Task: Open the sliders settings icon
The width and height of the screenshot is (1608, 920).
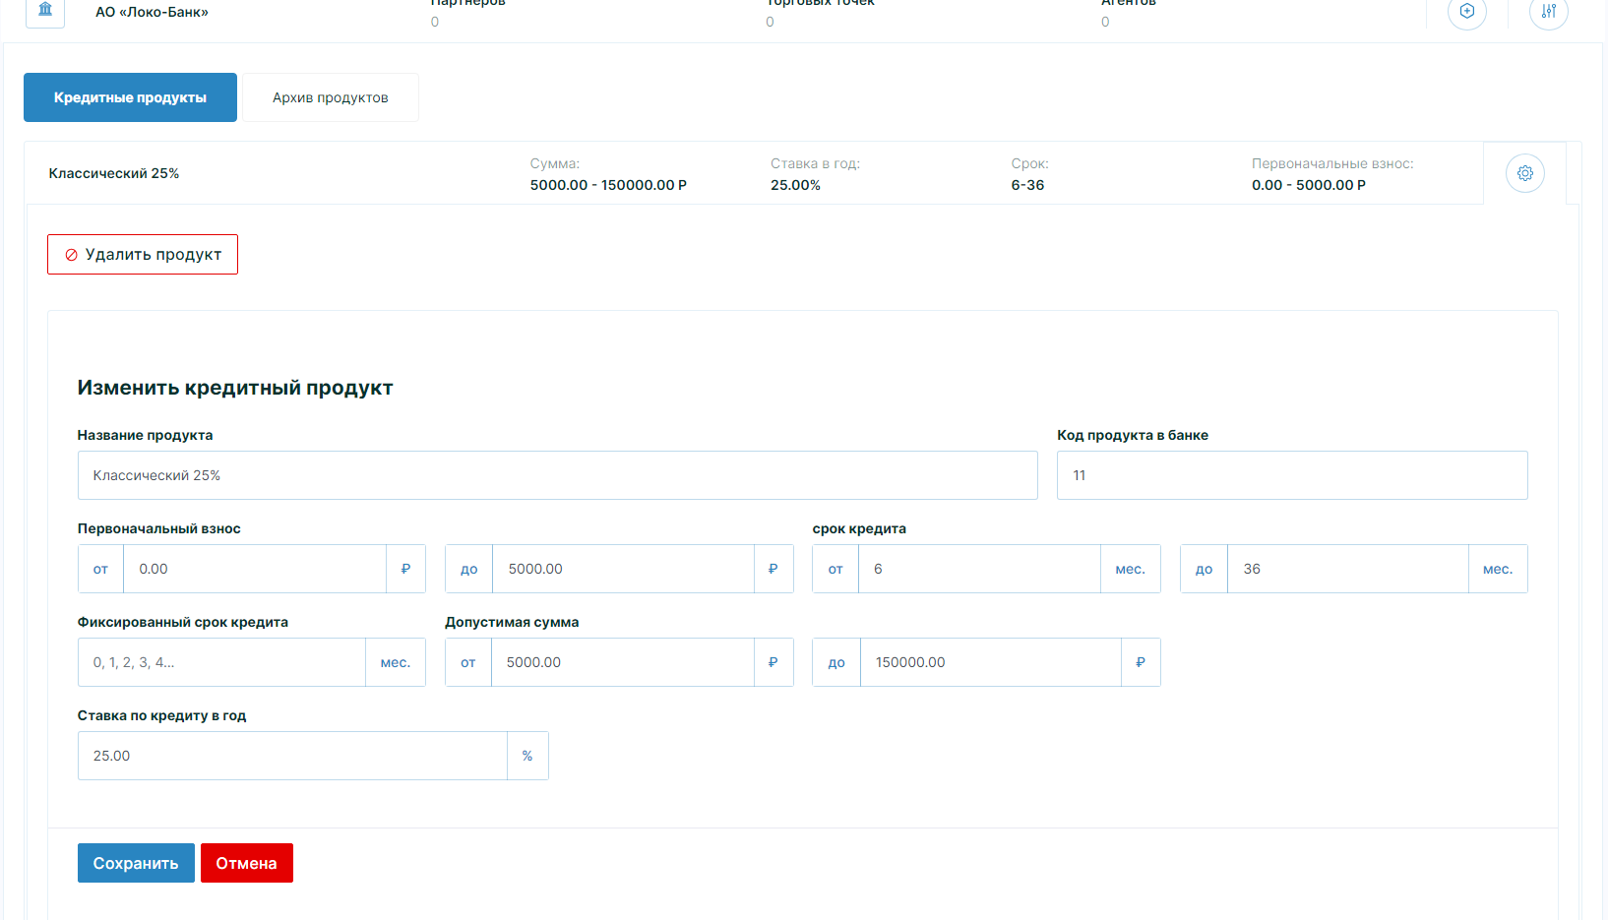Action: (1548, 12)
